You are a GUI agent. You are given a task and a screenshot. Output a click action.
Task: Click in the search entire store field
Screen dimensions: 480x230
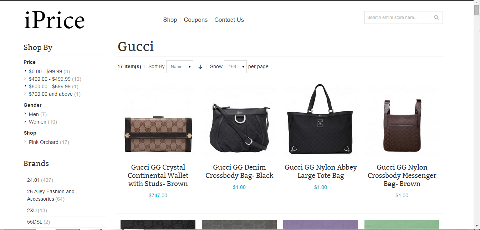click(398, 17)
